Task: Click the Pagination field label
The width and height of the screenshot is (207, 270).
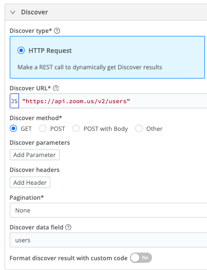Action: point(27,198)
